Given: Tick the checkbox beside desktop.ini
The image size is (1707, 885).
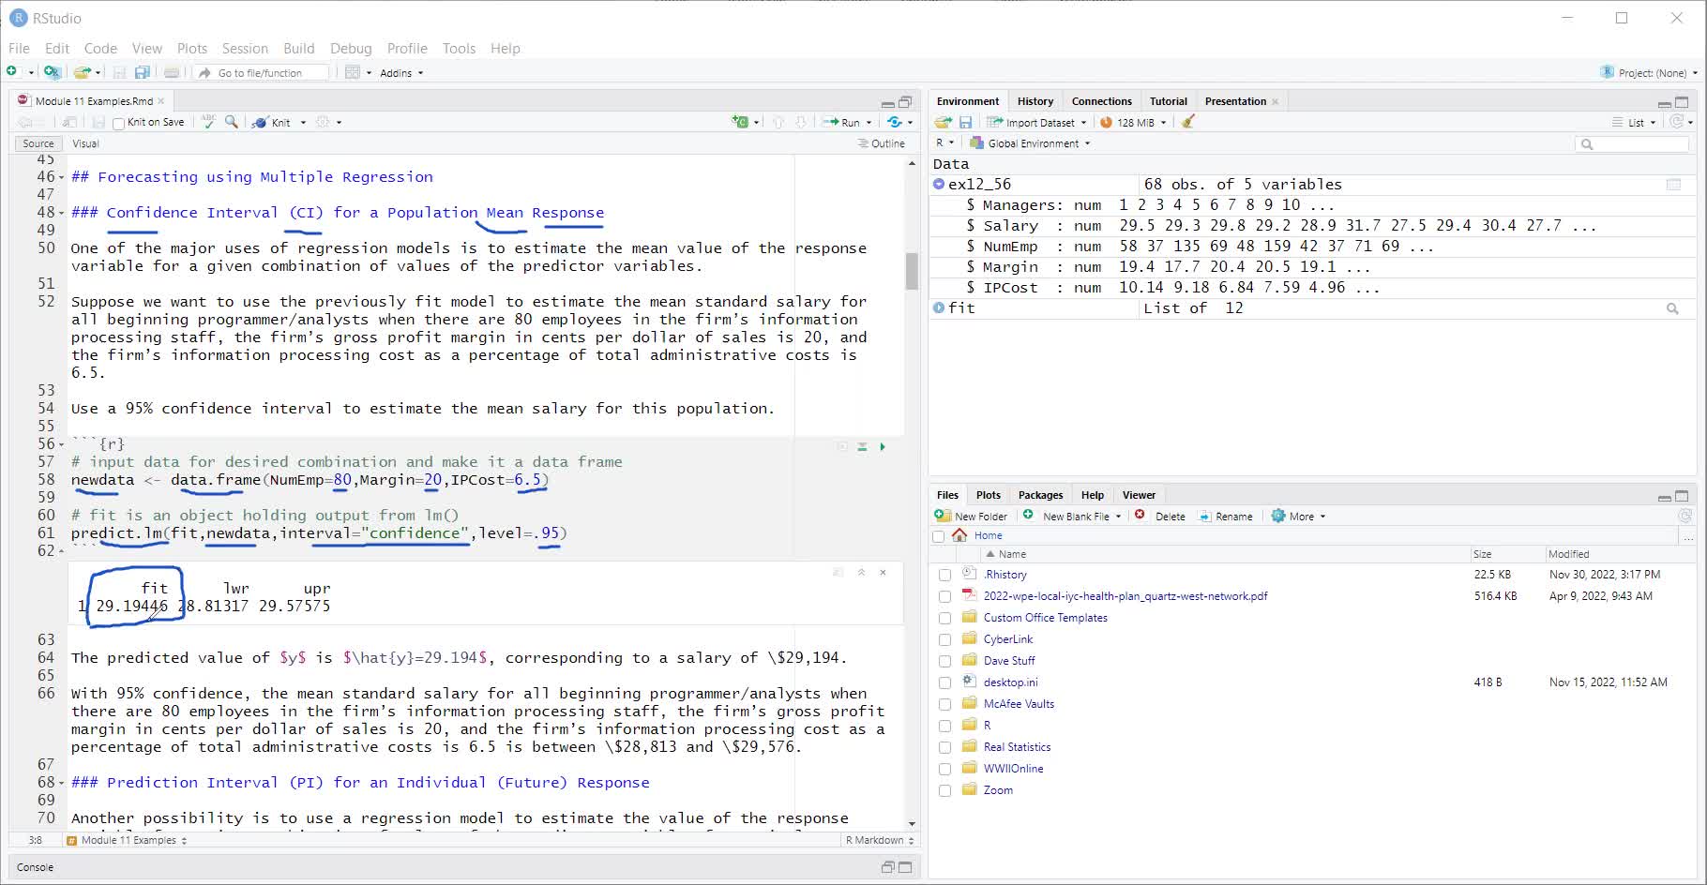Looking at the screenshot, I should 944,682.
